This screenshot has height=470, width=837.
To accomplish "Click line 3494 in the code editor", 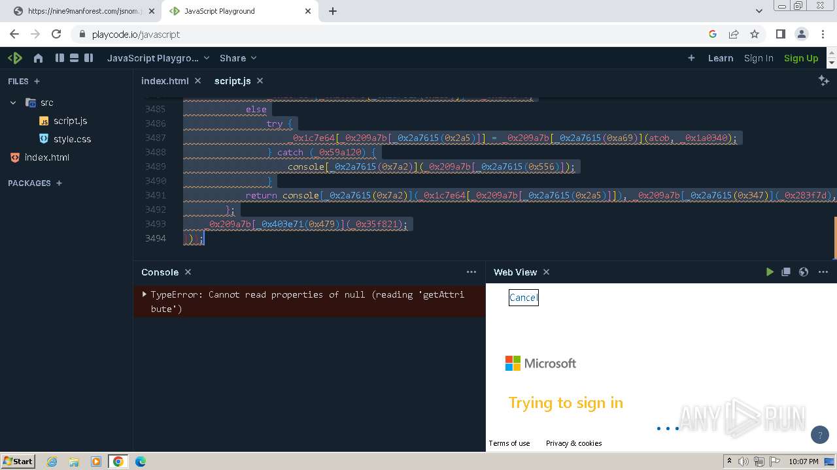I will pos(484,238).
